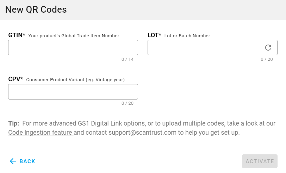Click the LOT 0 / 20 character counter

click(267, 59)
